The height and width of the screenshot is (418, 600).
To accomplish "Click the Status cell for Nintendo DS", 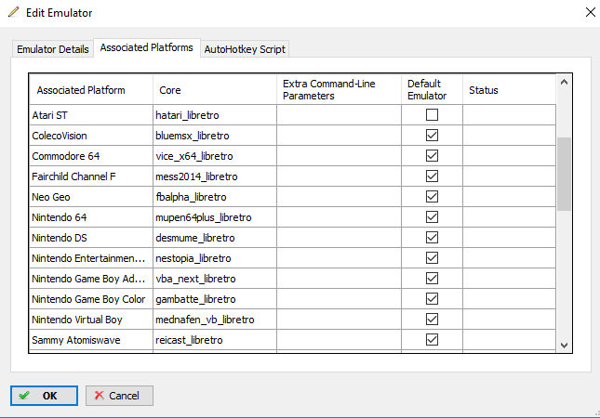I will pyautogui.click(x=510, y=238).
